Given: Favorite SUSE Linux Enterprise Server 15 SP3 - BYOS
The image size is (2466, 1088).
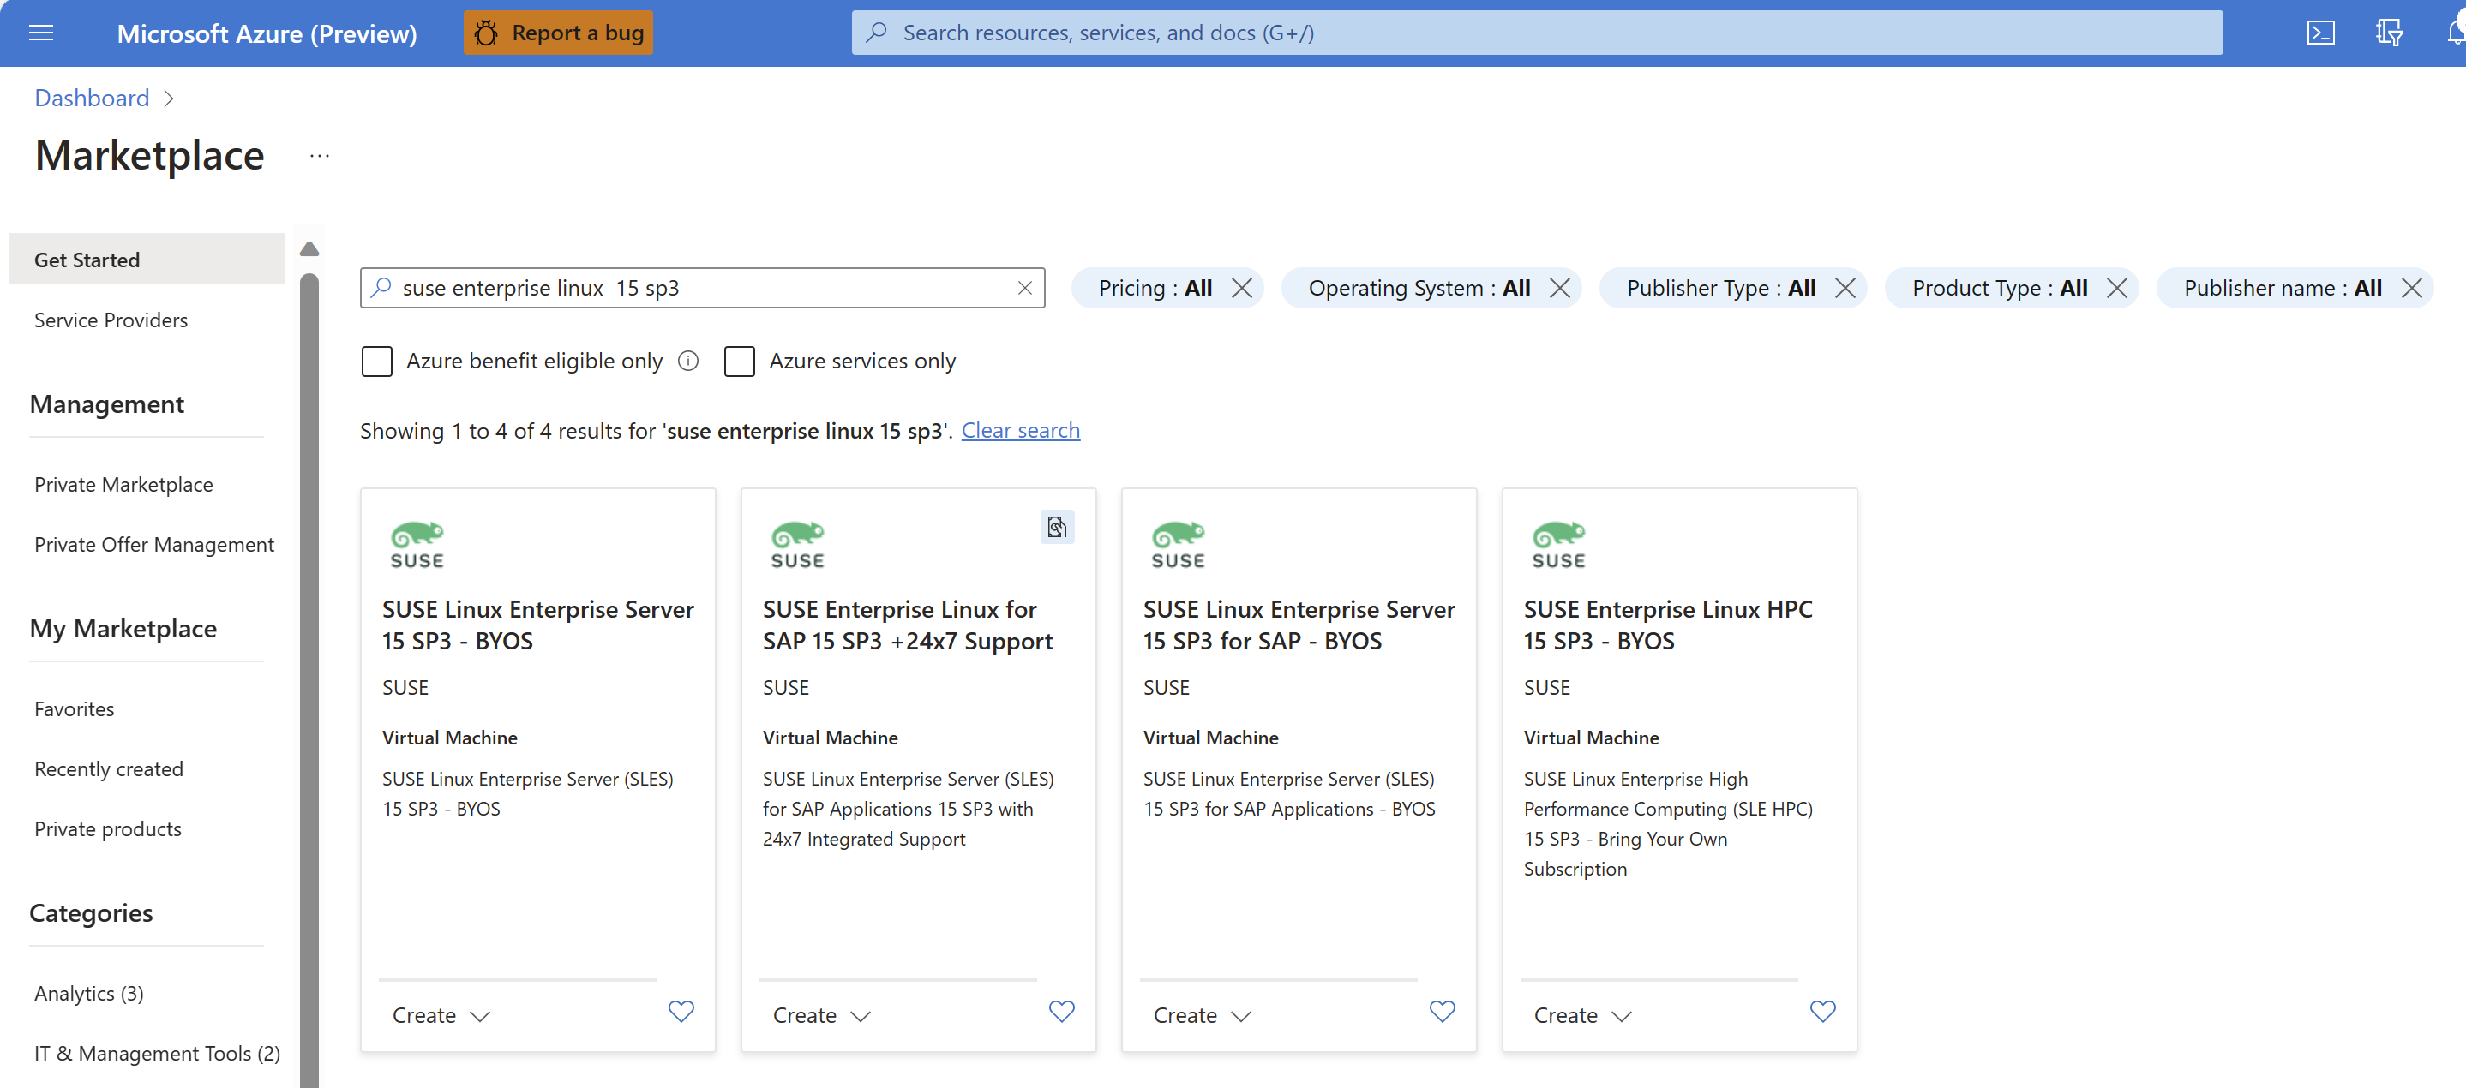Looking at the screenshot, I should point(680,1012).
